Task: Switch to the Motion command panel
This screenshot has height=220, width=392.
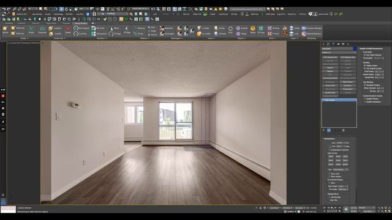Action: [338, 44]
